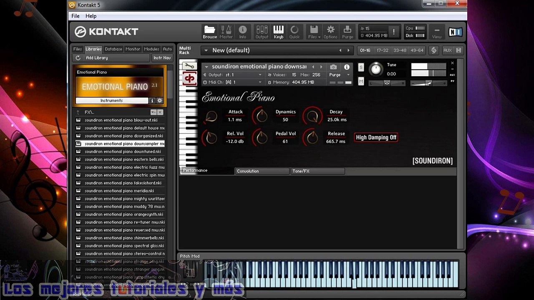
Task: Load previous multi with left arrow
Action: (x=340, y=50)
